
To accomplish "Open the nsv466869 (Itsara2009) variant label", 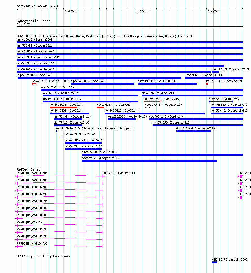I will click(229, 105).
